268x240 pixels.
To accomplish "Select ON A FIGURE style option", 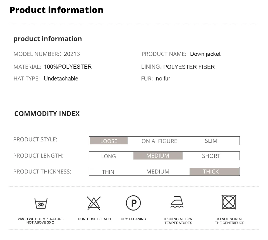I will coord(159,141).
